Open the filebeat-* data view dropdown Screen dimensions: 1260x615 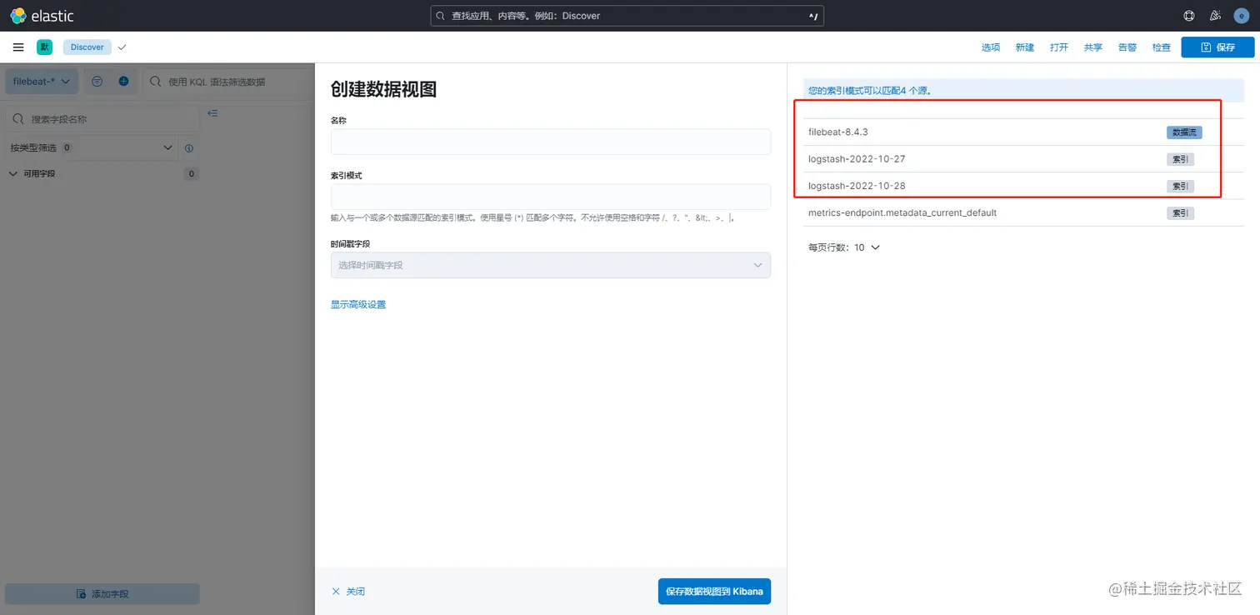42,82
